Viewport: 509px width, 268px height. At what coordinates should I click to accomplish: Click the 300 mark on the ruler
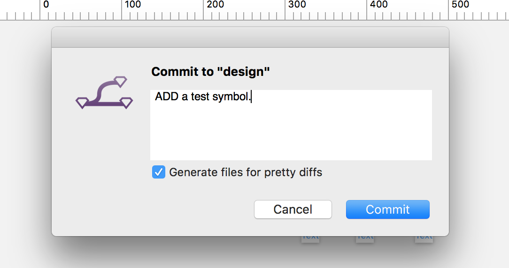tap(297, 5)
